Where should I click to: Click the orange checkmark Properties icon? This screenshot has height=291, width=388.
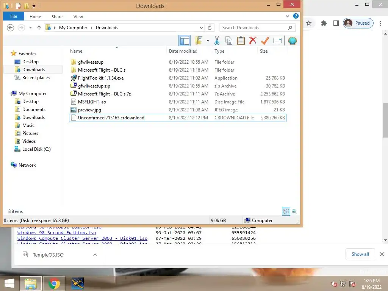265,41
